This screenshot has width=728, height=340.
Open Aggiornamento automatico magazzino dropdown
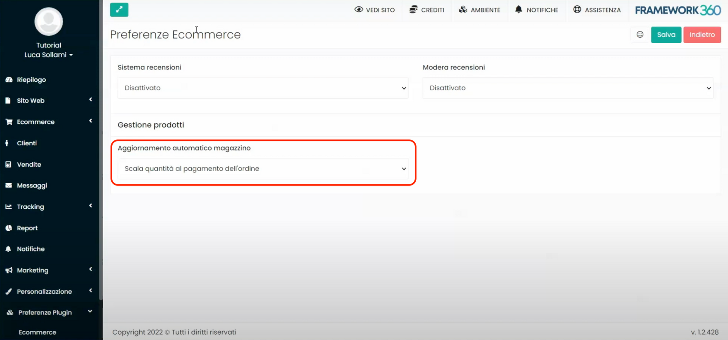tap(263, 168)
